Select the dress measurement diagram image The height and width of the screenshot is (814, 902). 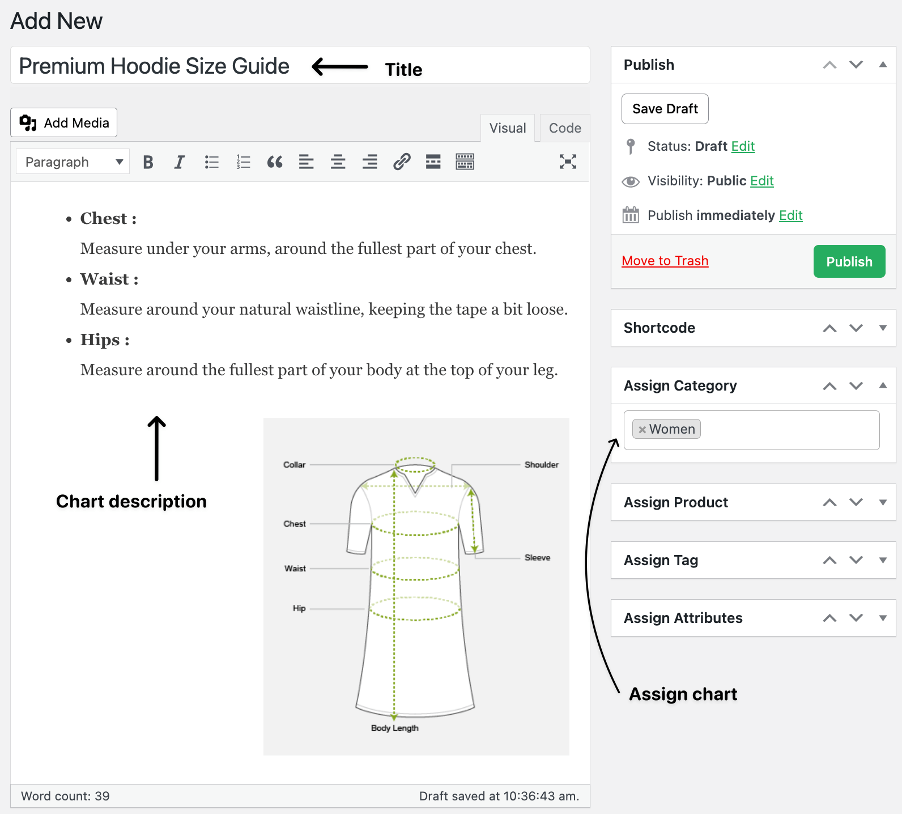(416, 587)
